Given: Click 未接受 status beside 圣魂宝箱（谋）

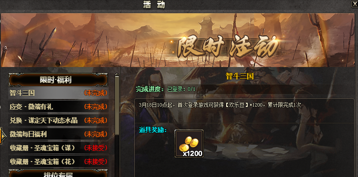Looking at the screenshot, I should click(x=96, y=148).
